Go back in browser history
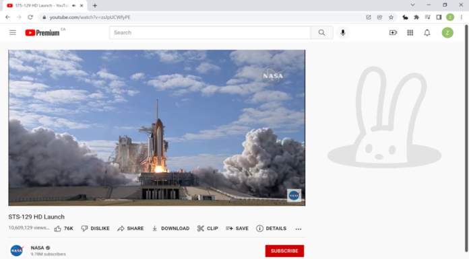This screenshot has height=259, width=469. pos(8,17)
